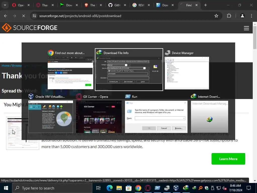Open VirtualBox taskbar icon
Image resolution: width=257 pixels, height=193 pixels.
(x=176, y=188)
